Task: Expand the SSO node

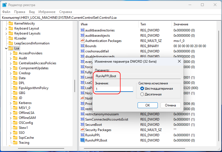Action: (11, 133)
